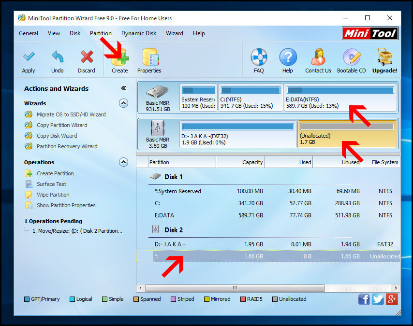Screen dimensions: 413x326
Task: Start the Copy Partition Wizard link
Action: [x=62, y=125]
